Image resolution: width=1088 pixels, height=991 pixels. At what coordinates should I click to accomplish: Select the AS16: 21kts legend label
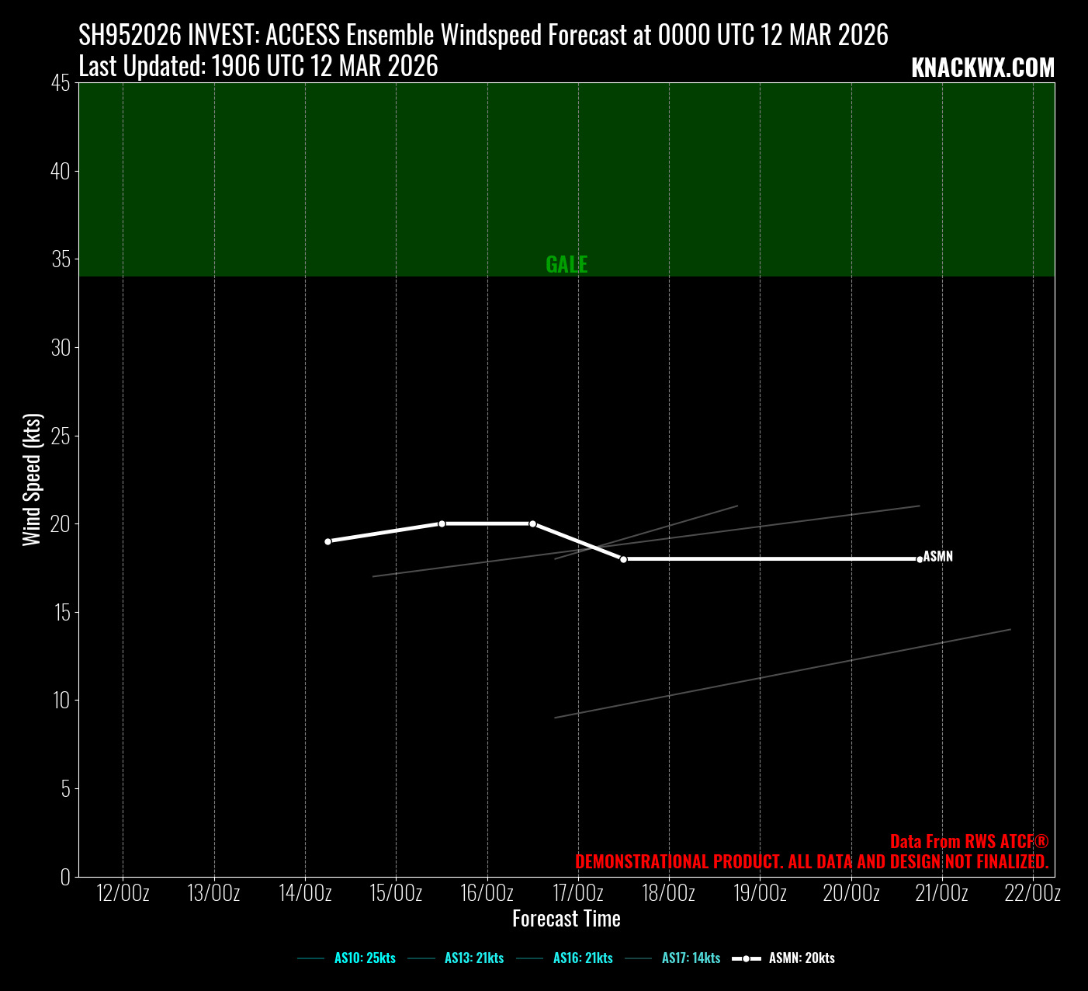(582, 958)
